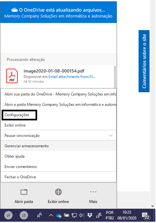Click the Mais label at the bottom

(x=93, y=202)
